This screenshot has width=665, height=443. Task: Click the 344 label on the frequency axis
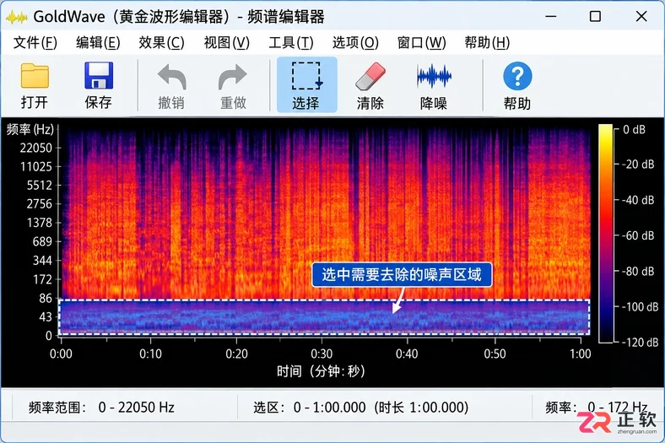coord(42,260)
